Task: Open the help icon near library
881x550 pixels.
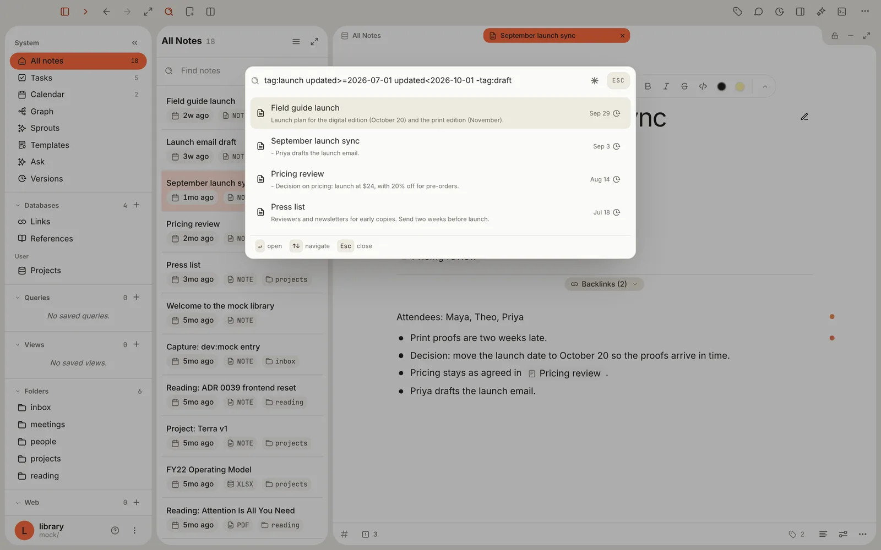Action: pyautogui.click(x=115, y=531)
